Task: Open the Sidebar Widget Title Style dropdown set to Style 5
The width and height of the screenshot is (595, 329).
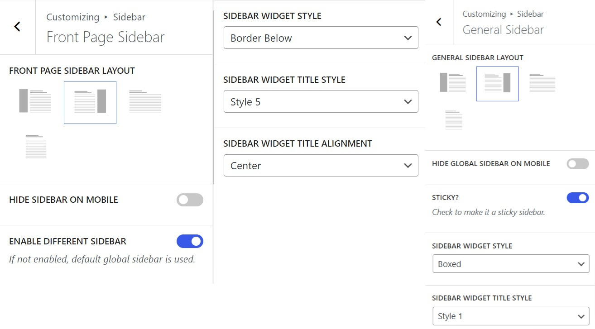Action: (321, 101)
